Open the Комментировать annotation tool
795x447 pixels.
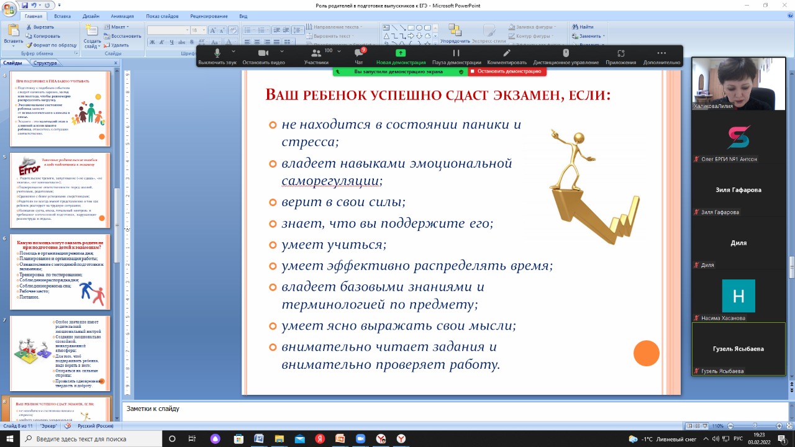click(x=507, y=54)
